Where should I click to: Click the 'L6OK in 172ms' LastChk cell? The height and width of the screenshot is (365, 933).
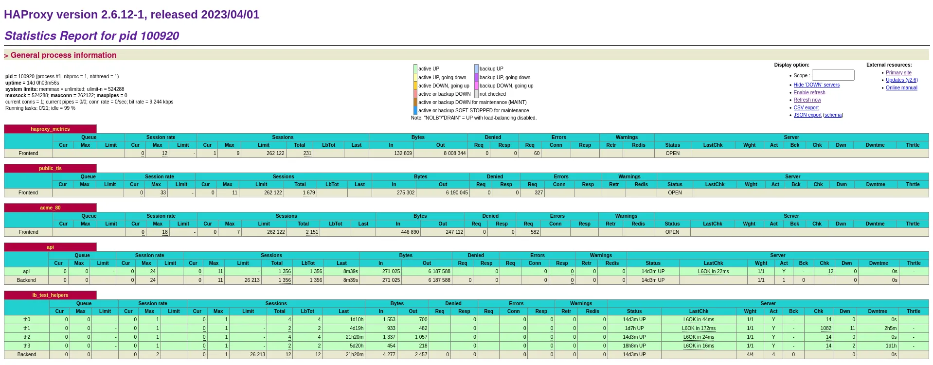pos(699,329)
